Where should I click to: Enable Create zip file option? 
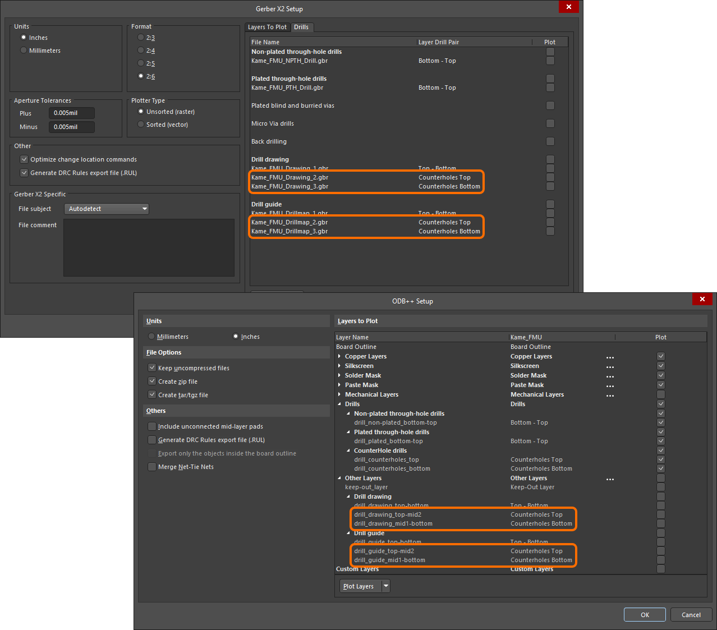tap(152, 381)
